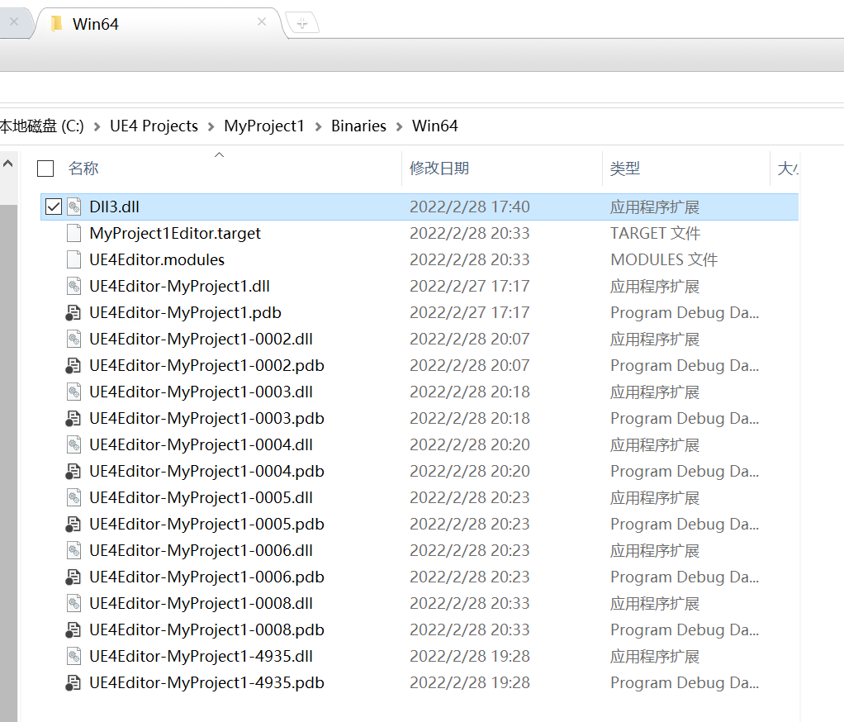Viewport: 844px width, 722px height.
Task: Collapse navigation pane with up chevron
Action: (x=8, y=164)
